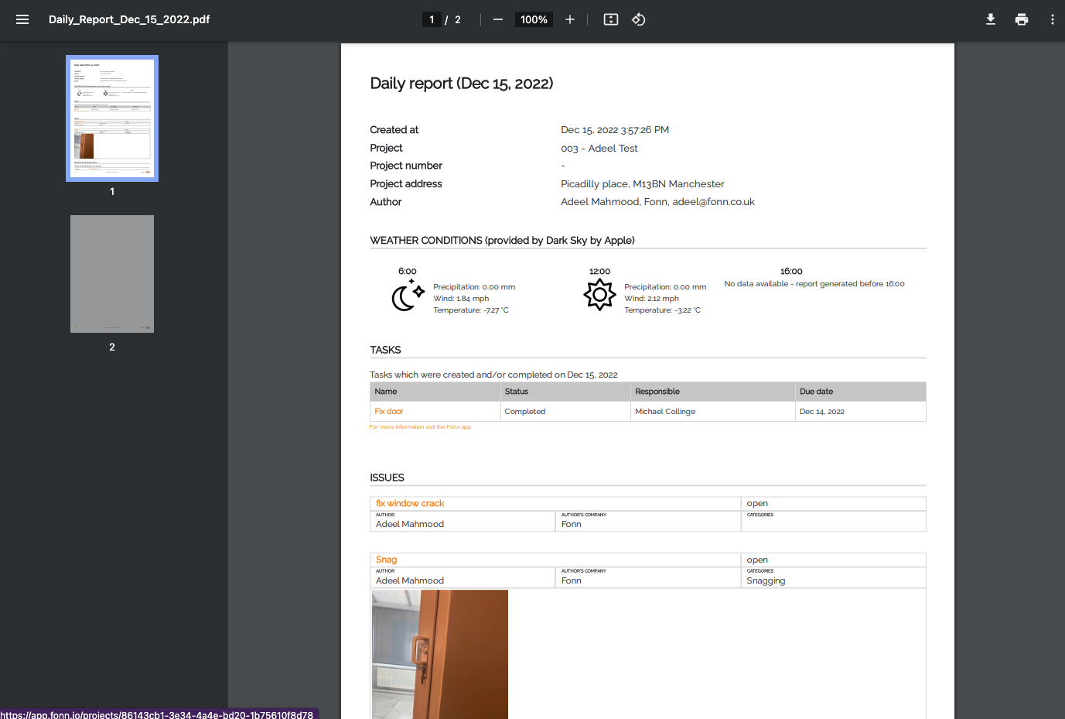Click the 'ISSUES' section heading
This screenshot has width=1065, height=719.
pyautogui.click(x=387, y=478)
